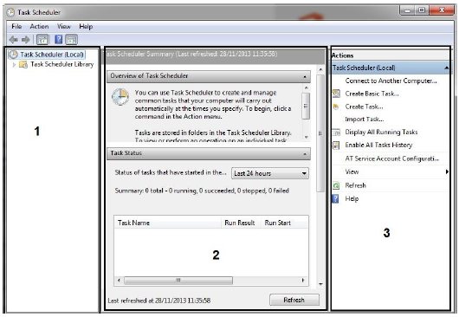Open the Action menu
This screenshot has height=317, width=459.
(x=39, y=26)
